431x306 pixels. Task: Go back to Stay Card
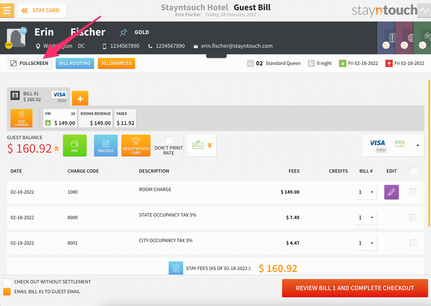click(42, 10)
